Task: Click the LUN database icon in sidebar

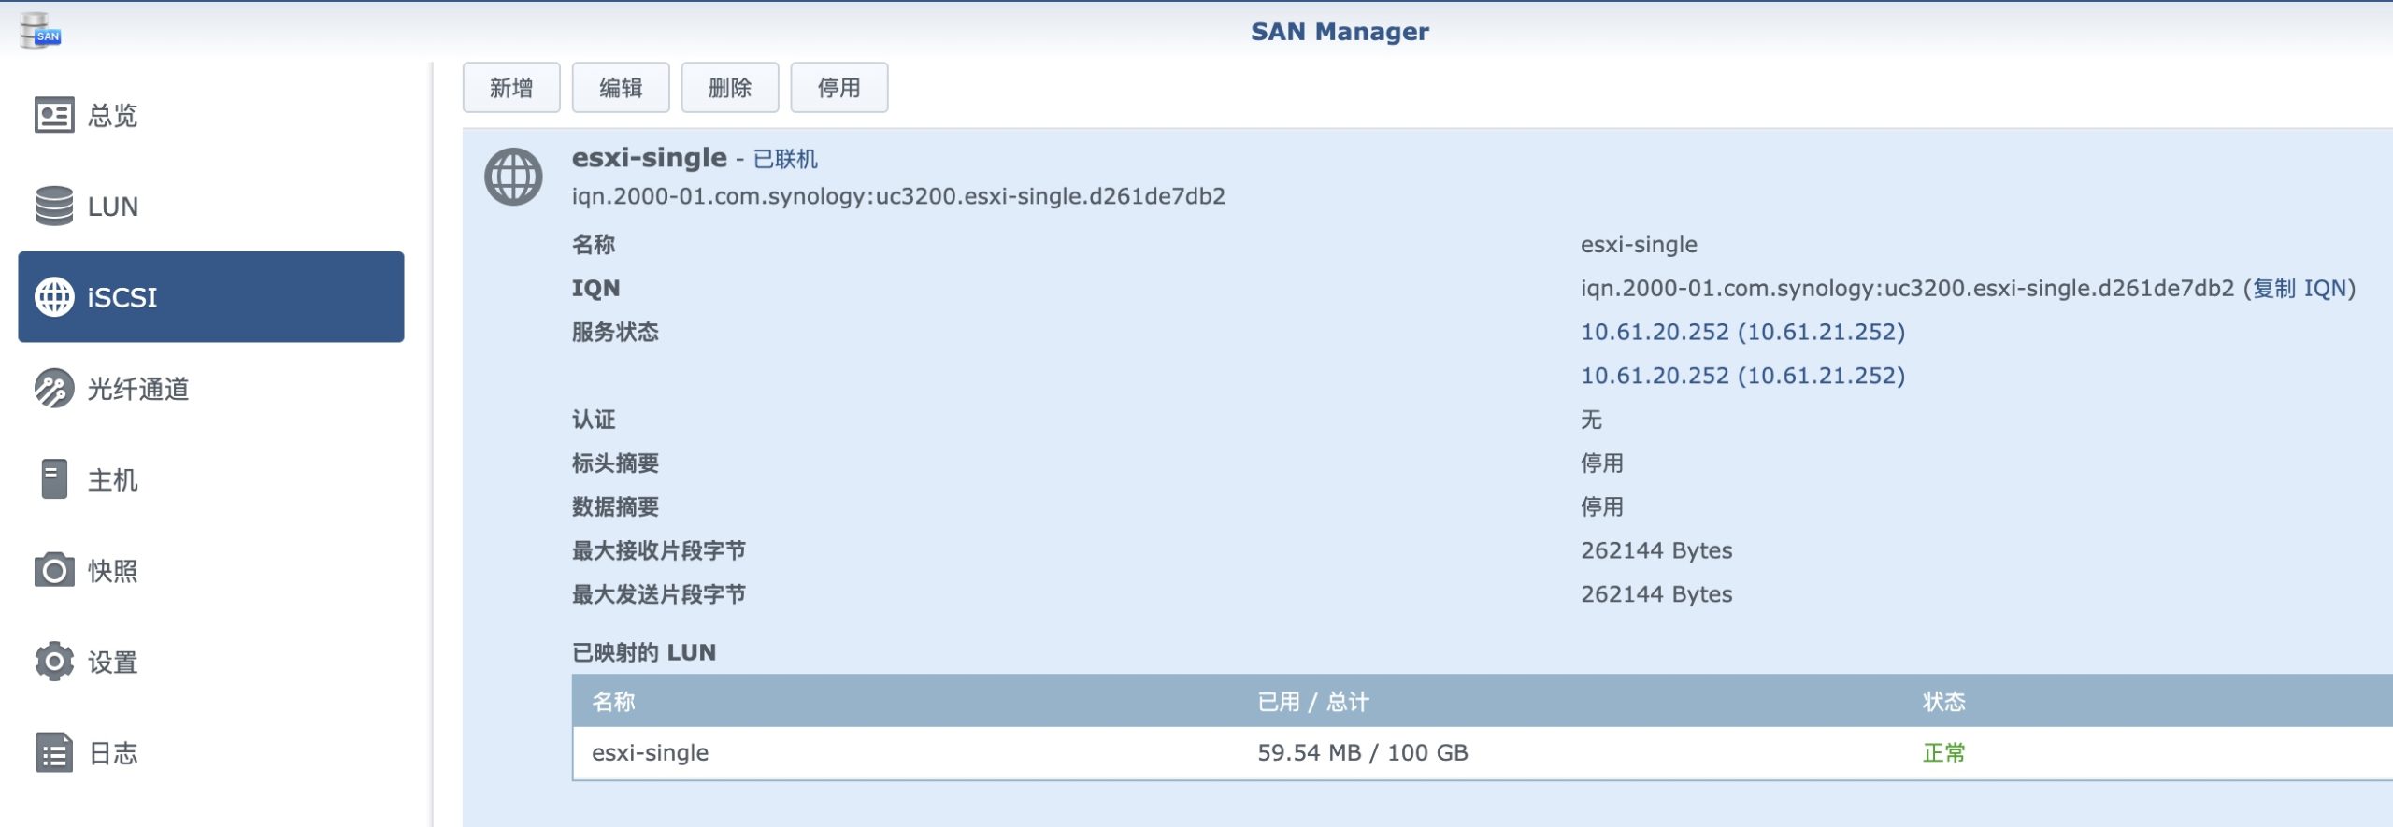Action: (x=54, y=206)
